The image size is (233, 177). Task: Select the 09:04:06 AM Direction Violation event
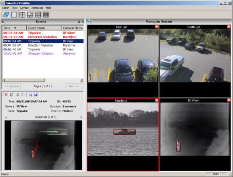pyautogui.click(x=43, y=46)
